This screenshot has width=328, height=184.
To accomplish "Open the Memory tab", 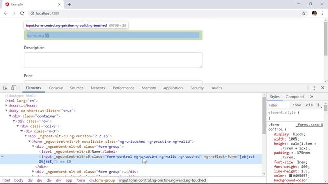I will tap(149, 88).
